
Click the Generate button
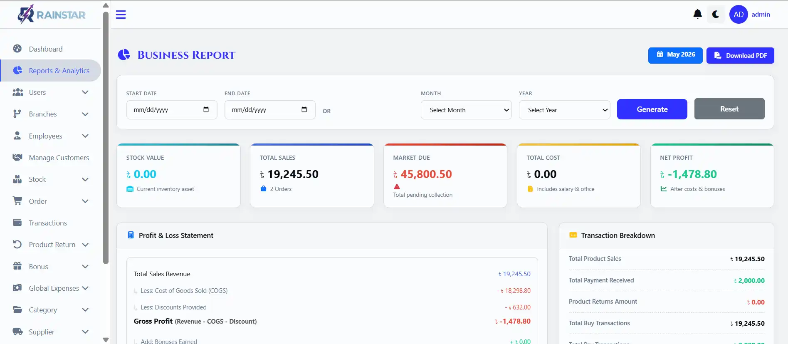(652, 109)
